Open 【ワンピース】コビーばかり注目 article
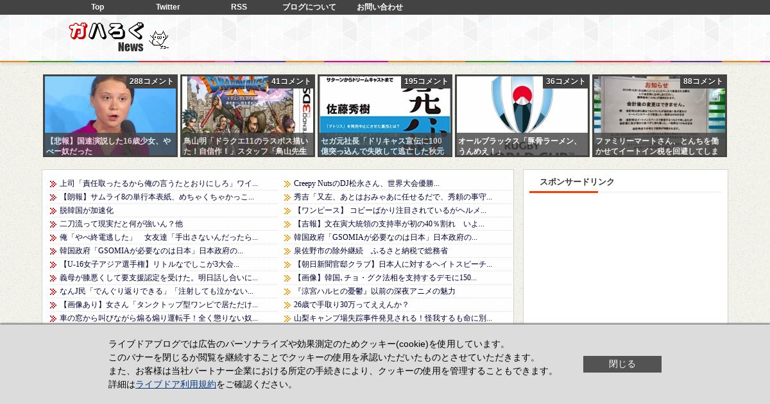 [390, 210]
